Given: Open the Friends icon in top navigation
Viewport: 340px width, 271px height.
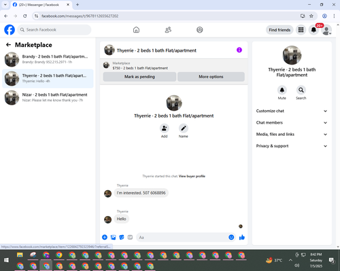Looking at the screenshot, I should pyautogui.click(x=168, y=30).
